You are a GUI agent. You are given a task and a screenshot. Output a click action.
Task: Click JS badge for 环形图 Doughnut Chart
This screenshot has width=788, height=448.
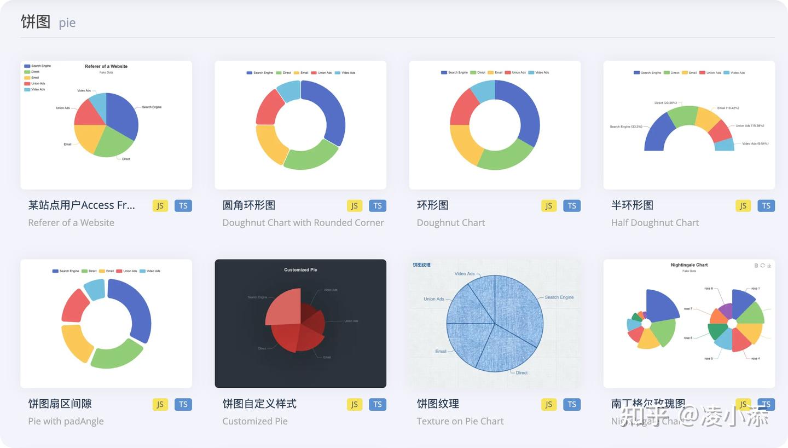pos(549,206)
